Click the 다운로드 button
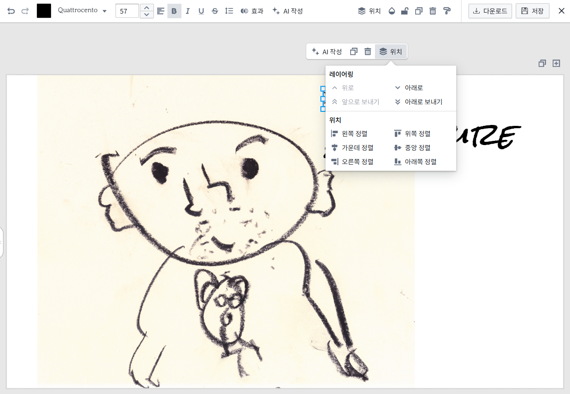The height and width of the screenshot is (394, 570). (x=490, y=11)
